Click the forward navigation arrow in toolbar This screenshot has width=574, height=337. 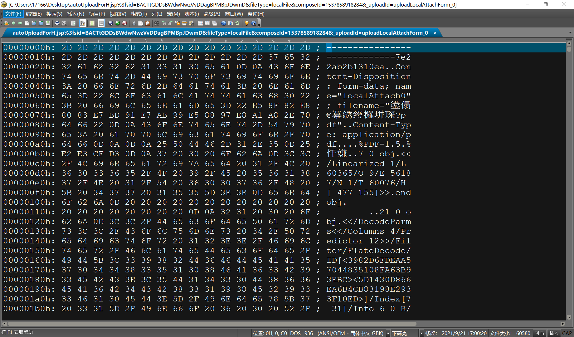coord(20,23)
